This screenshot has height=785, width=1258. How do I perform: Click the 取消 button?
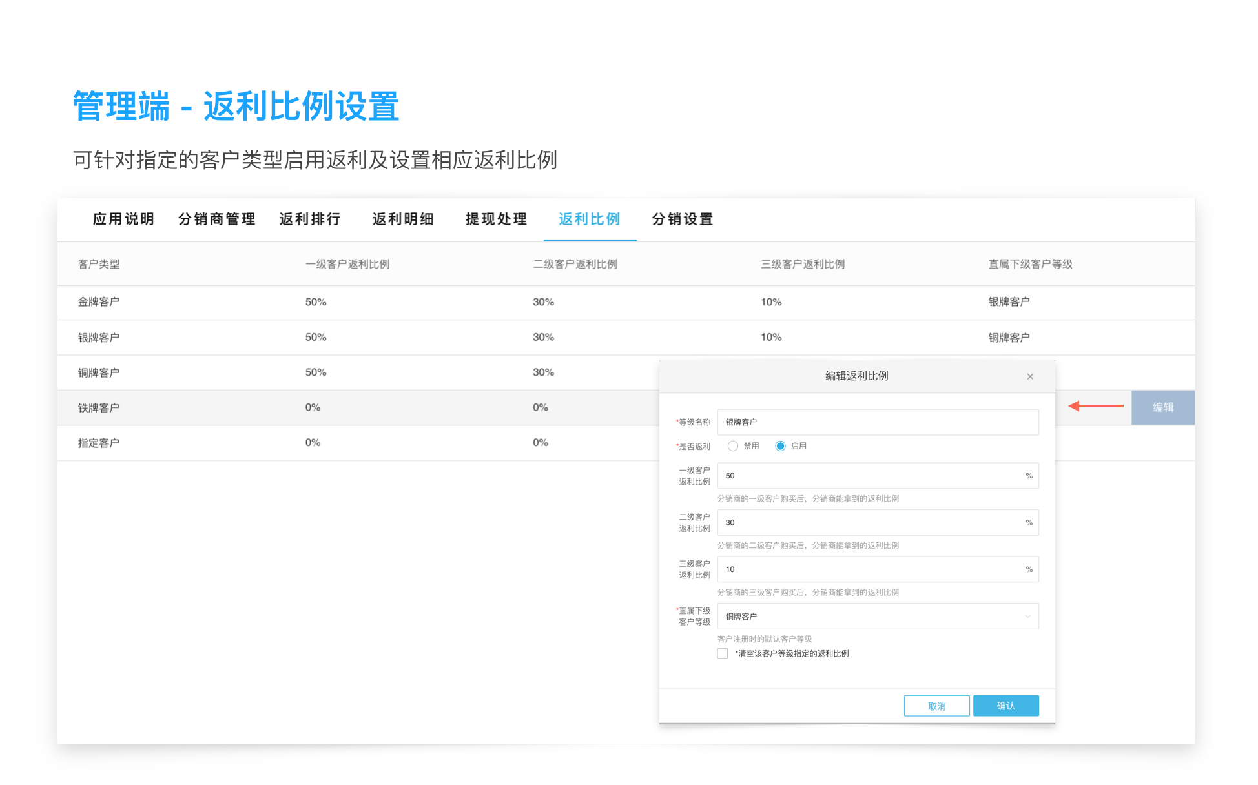(936, 706)
